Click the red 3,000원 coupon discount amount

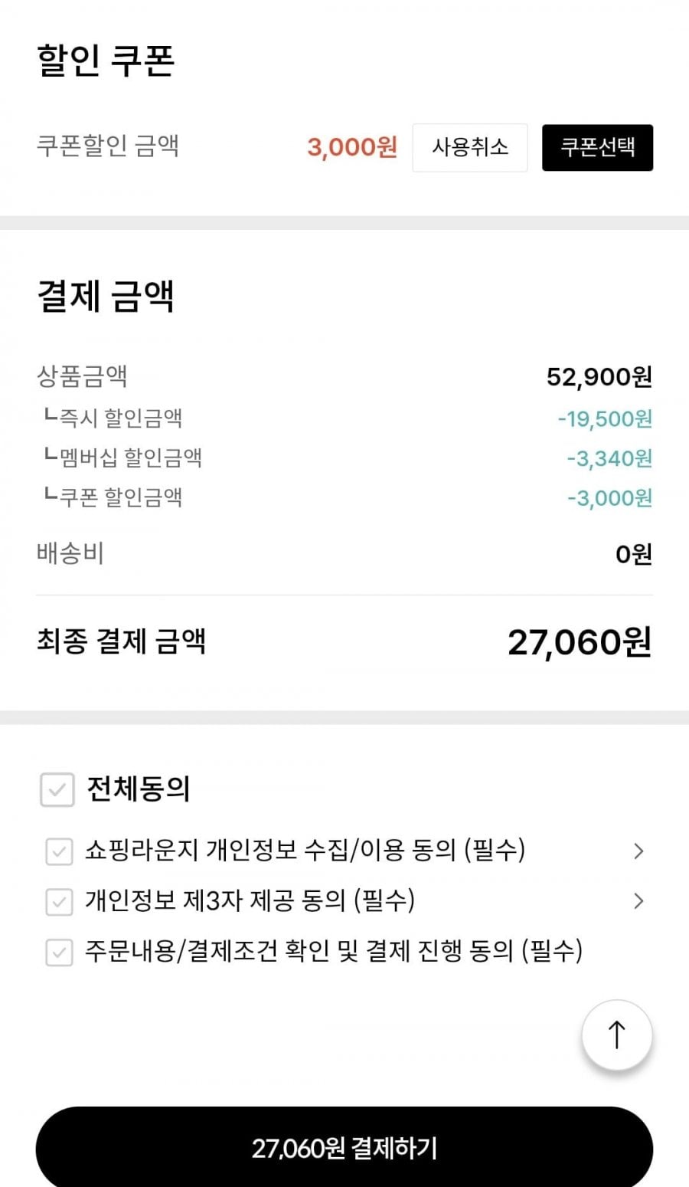(x=352, y=147)
